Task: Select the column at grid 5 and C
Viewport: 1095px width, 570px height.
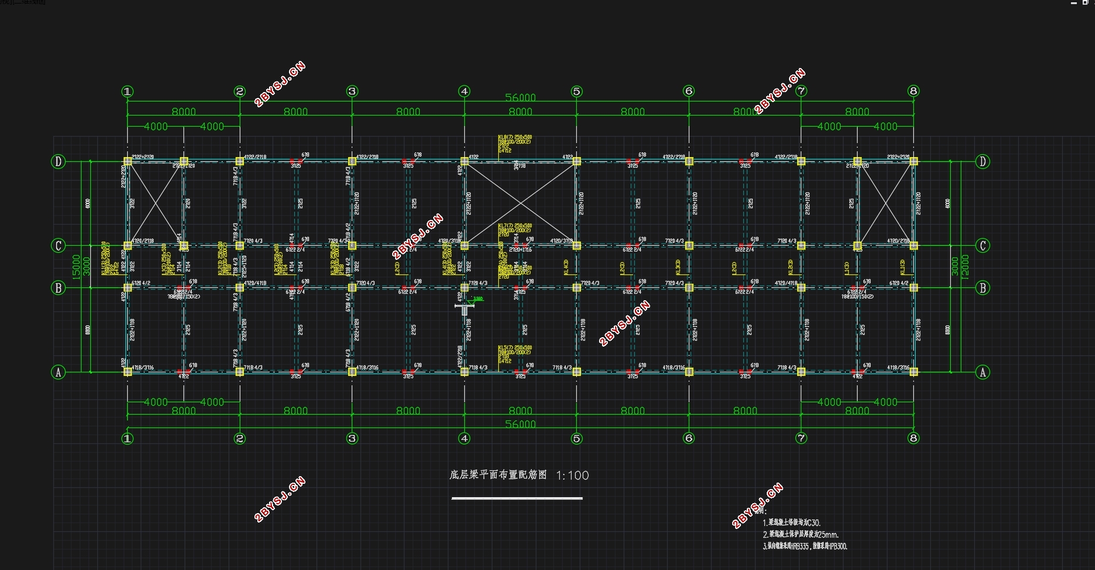Action: [577, 245]
